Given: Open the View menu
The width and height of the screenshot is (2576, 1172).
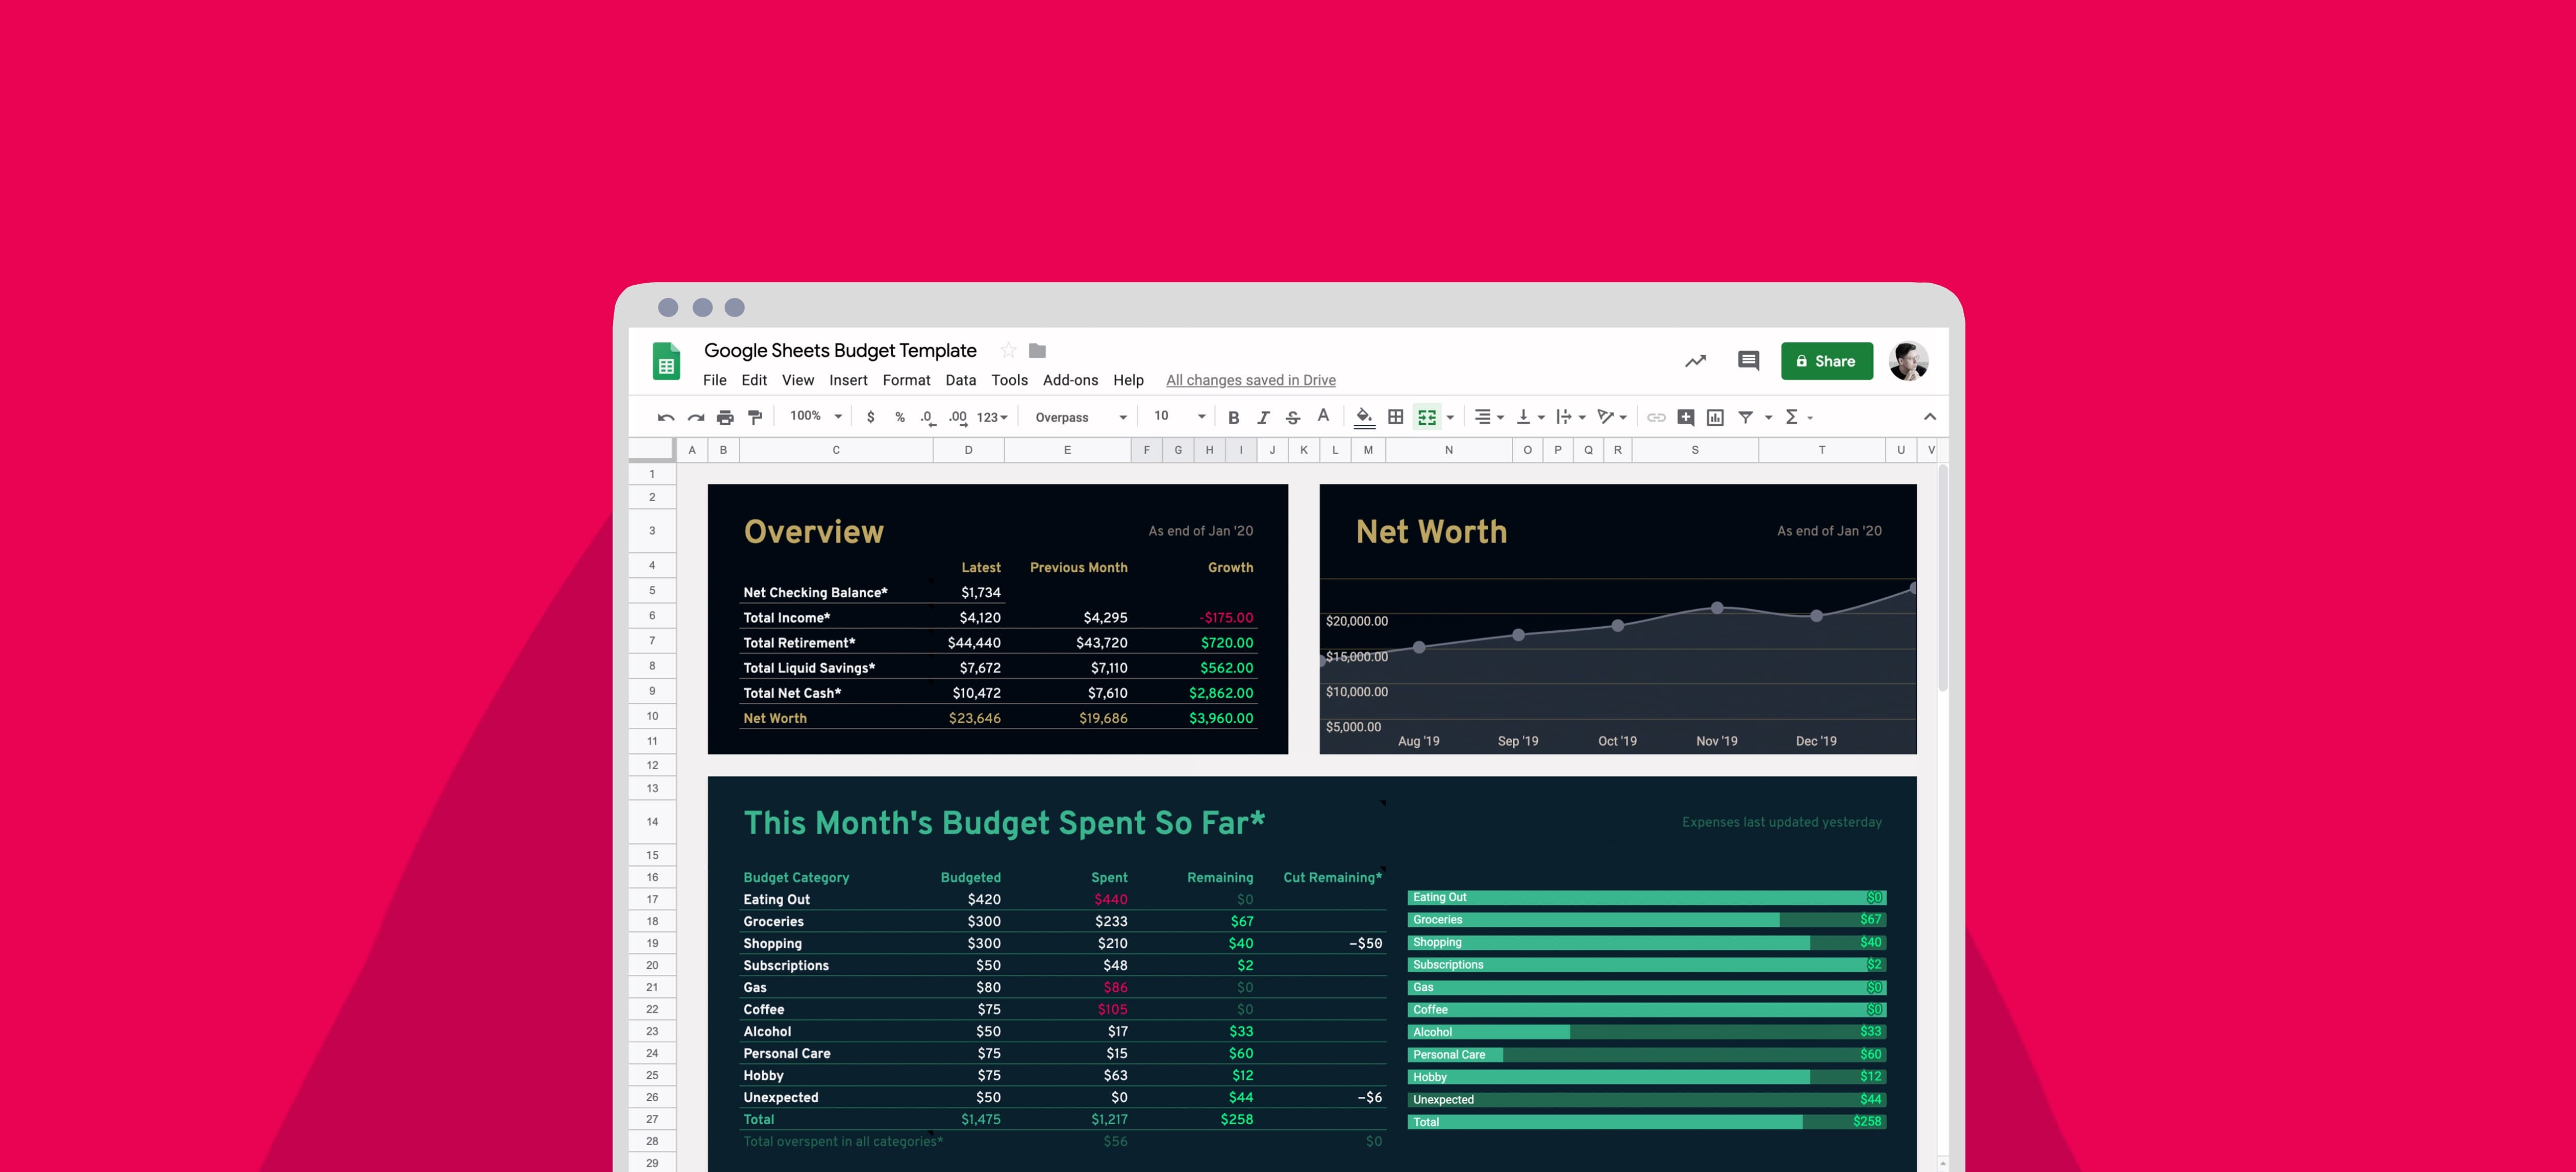Looking at the screenshot, I should click(798, 381).
